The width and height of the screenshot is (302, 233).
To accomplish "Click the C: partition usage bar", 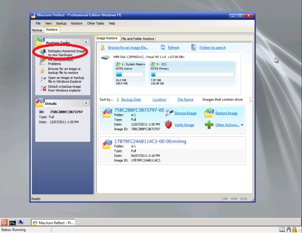I will click(192, 75).
